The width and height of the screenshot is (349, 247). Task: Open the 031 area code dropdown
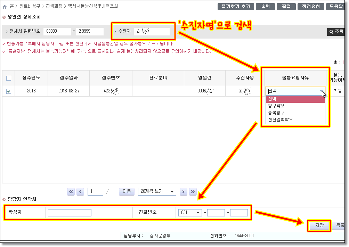189,213
